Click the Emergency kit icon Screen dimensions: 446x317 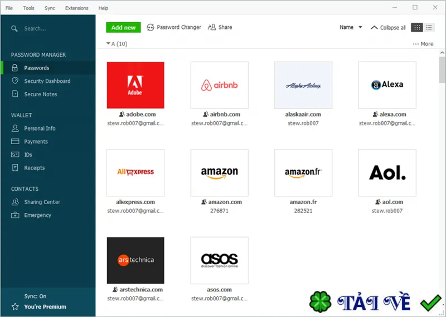[15, 215]
